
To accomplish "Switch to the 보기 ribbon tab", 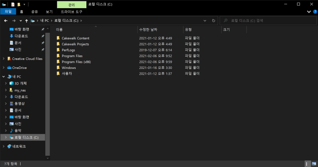I will coord(49,12).
